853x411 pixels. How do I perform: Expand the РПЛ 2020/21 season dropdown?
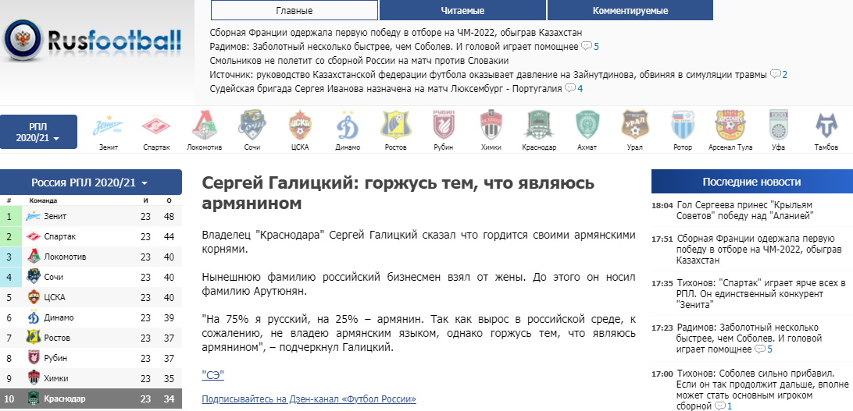38,131
